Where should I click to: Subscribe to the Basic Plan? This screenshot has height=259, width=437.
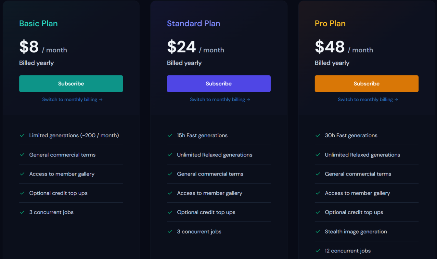pos(71,84)
